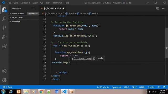The height and width of the screenshot is (94, 168).
Task: Open the Accounts menu icon
Action: coord(4,71)
